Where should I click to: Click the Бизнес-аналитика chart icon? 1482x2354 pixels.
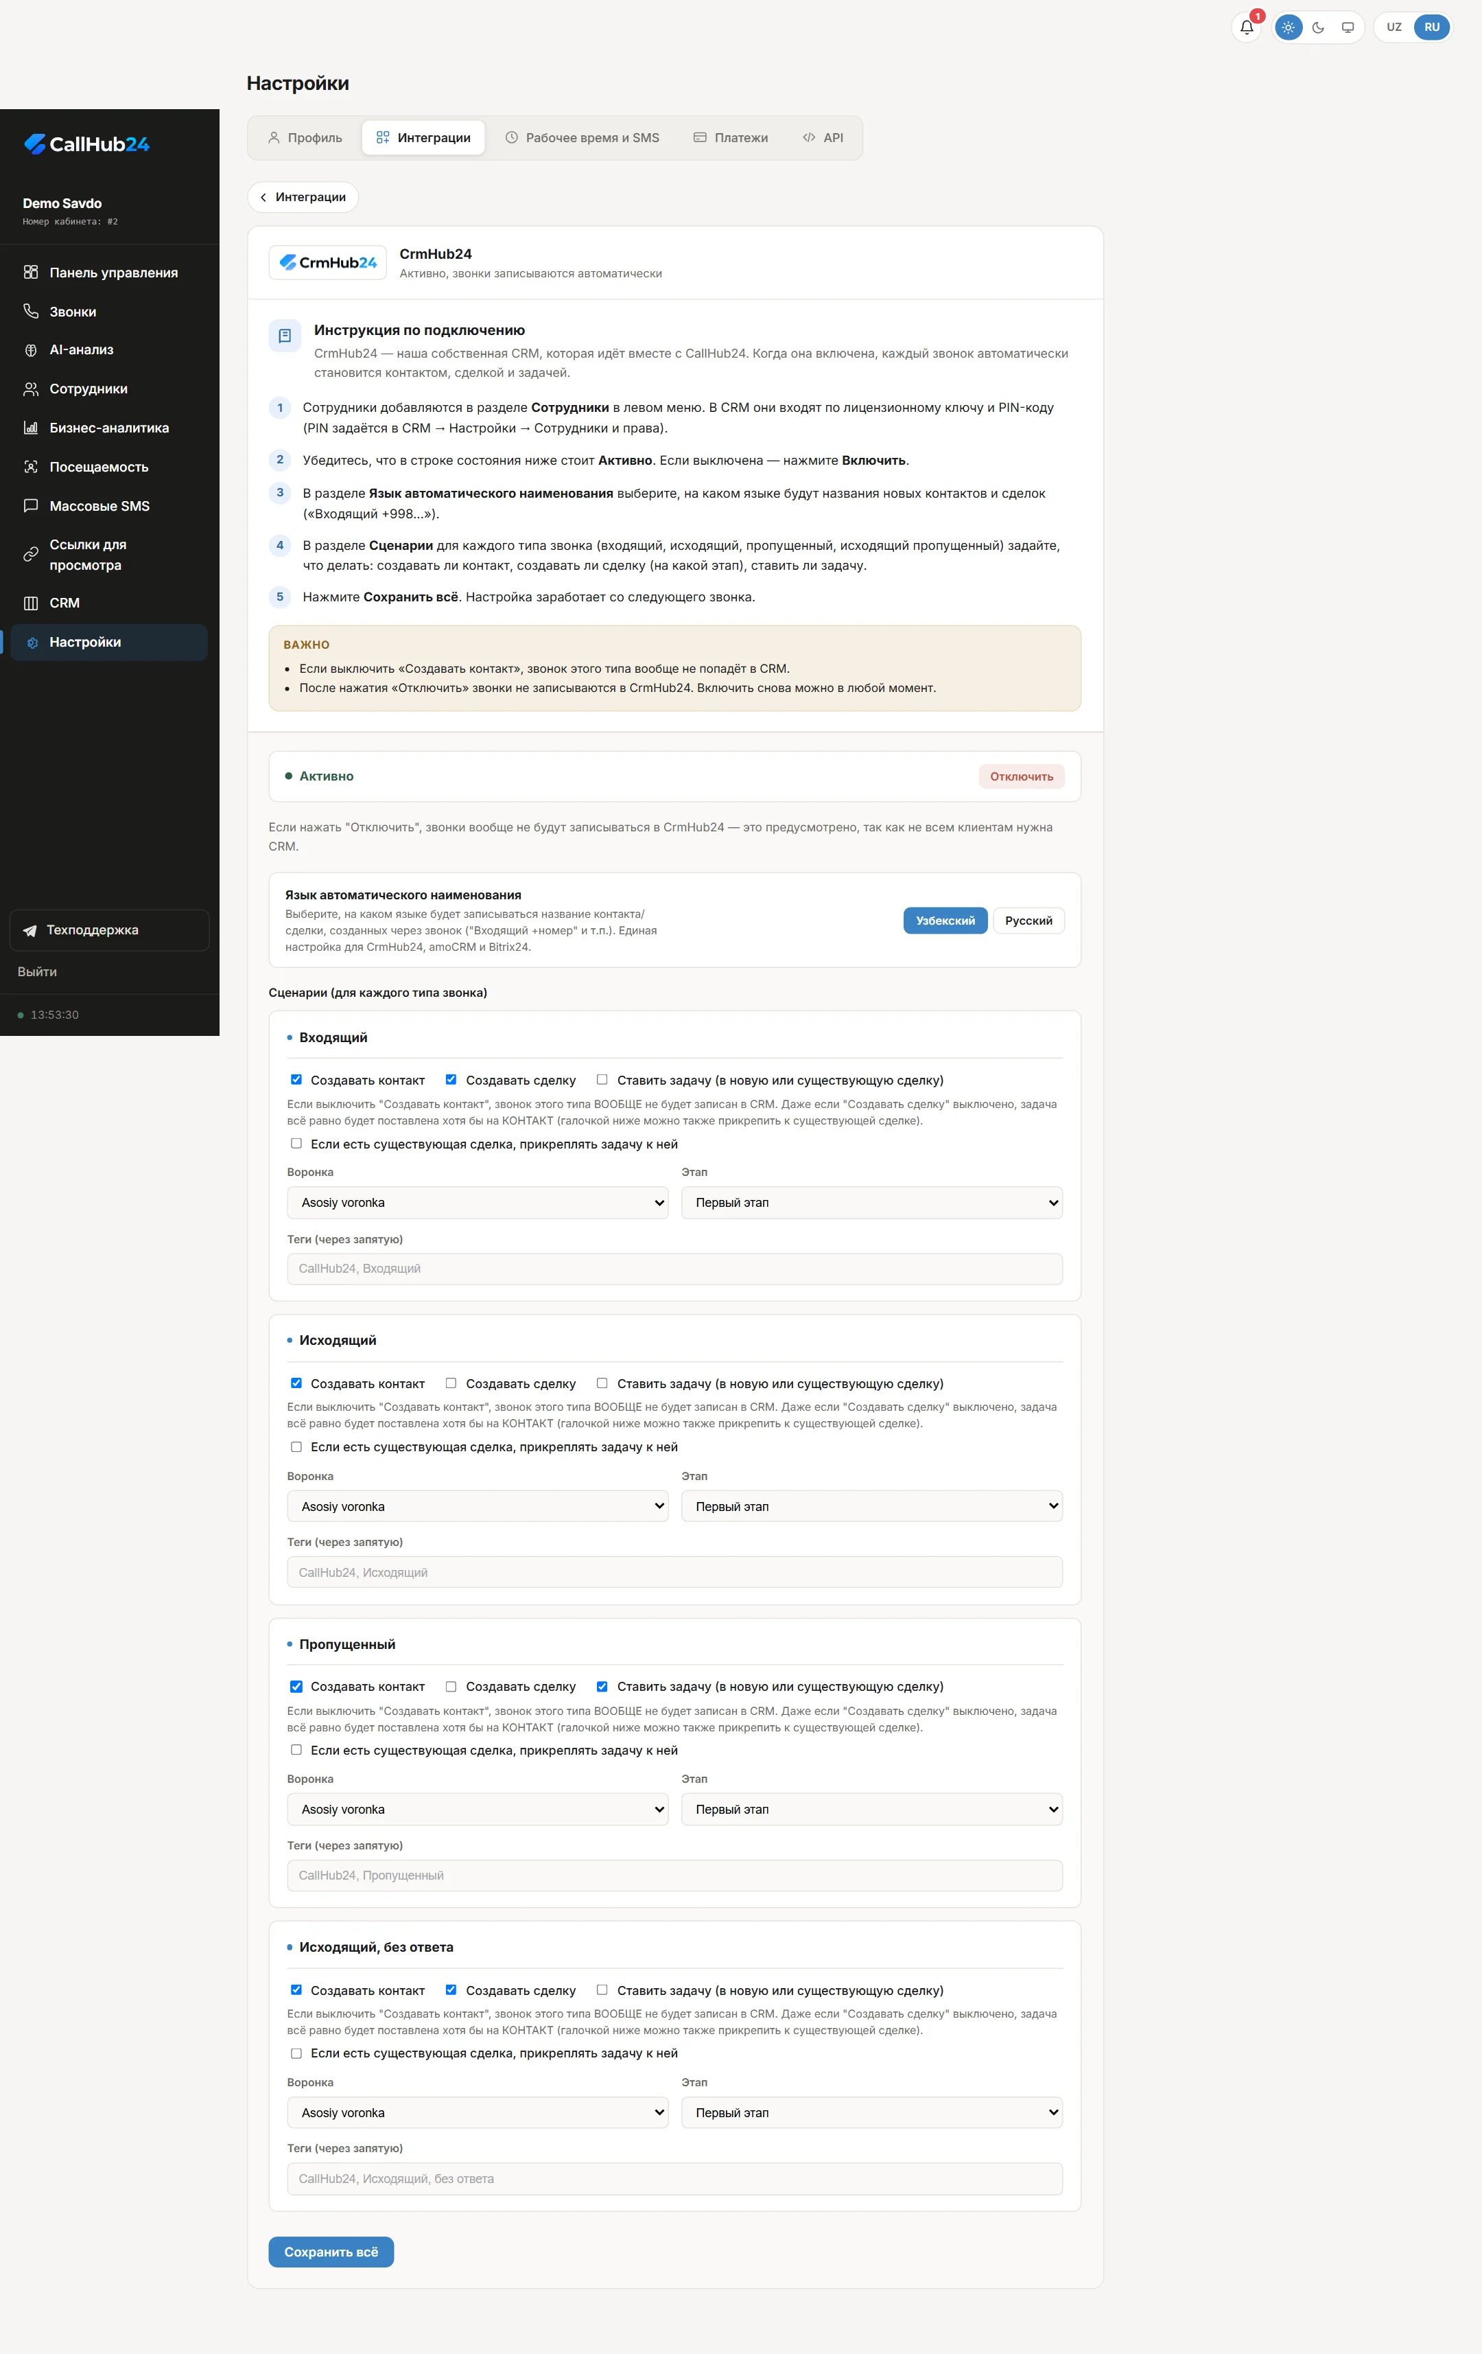pos(32,428)
